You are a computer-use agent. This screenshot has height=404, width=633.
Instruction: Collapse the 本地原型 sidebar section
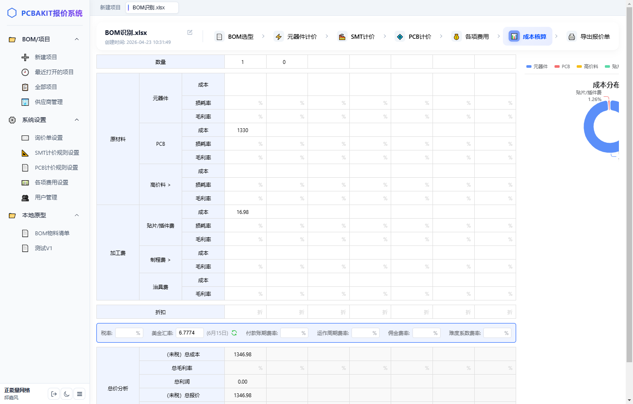77,215
